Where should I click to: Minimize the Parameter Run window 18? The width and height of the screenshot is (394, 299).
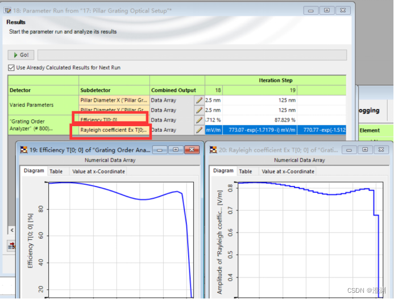click(x=311, y=10)
